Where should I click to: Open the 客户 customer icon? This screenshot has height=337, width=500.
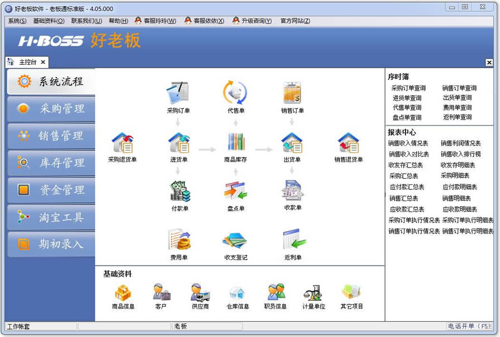161,292
